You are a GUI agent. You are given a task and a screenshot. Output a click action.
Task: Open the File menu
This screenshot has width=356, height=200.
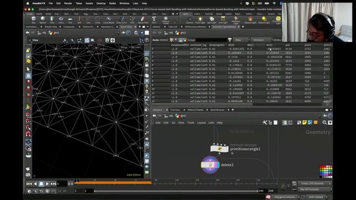(x=51, y=3)
